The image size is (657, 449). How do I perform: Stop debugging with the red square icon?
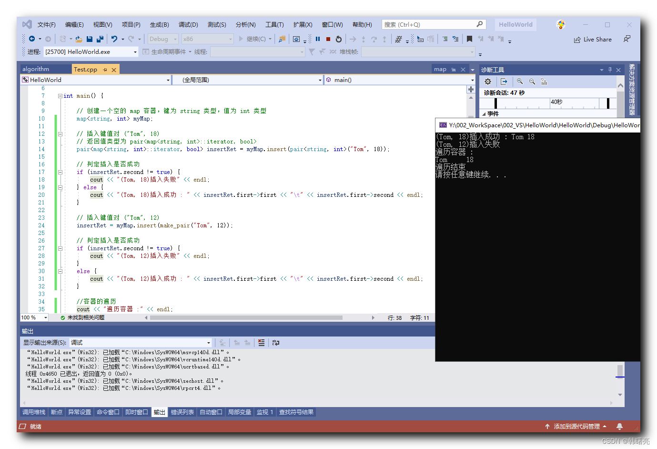coord(328,39)
